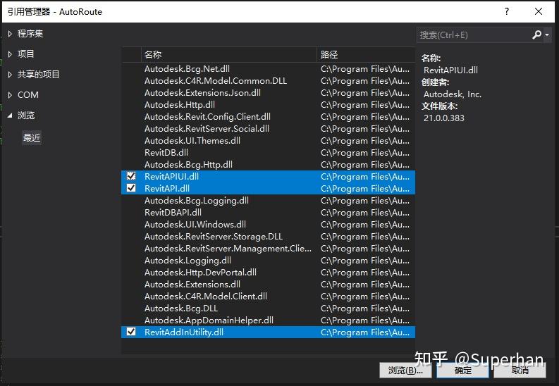Select the 浏览 category

click(26, 116)
